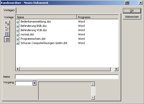Select Bedenkenanmeldung.doc template

tap(36, 22)
